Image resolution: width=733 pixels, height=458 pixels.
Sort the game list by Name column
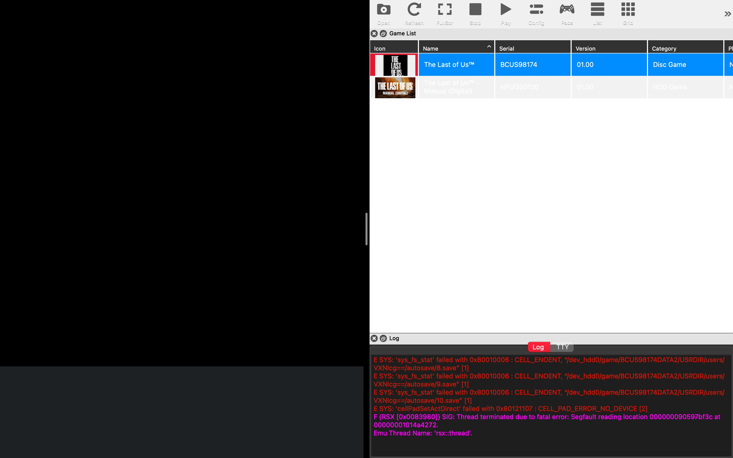coord(456,48)
